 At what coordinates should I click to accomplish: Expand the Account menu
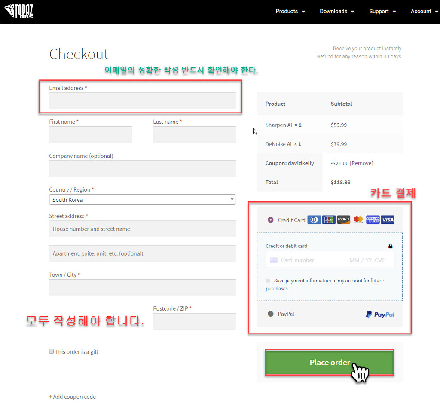tap(424, 12)
